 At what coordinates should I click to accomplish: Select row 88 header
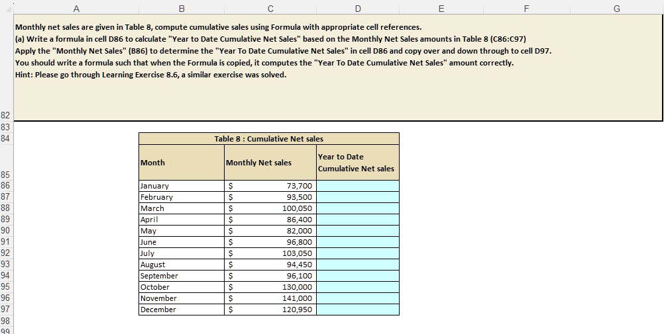pos(7,208)
